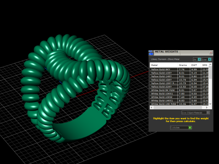219x164 pixels.
Task: Select the Yellow Gold:18KY row
Action: (x=179, y=80)
